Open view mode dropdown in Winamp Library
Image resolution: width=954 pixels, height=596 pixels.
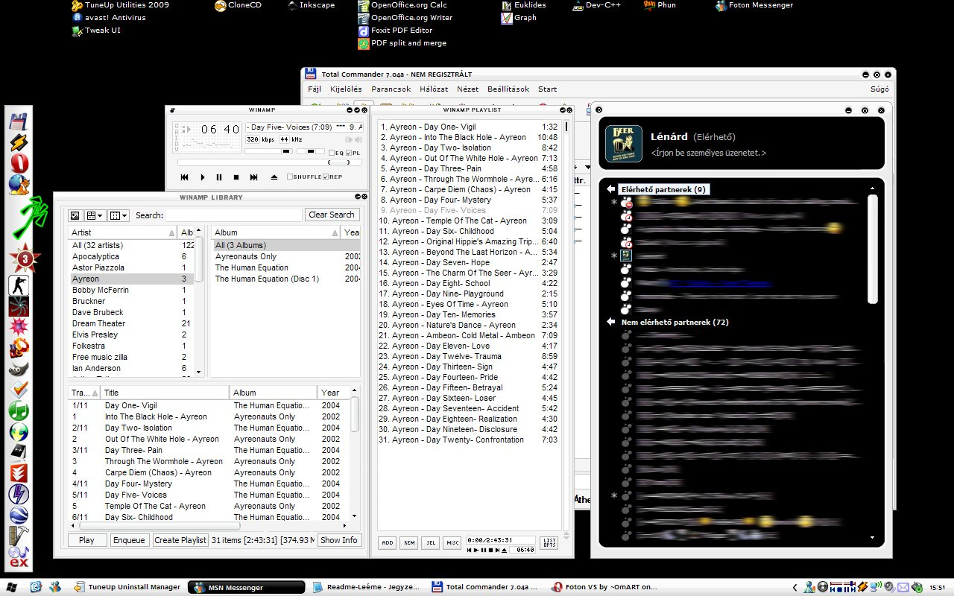pyautogui.click(x=95, y=215)
